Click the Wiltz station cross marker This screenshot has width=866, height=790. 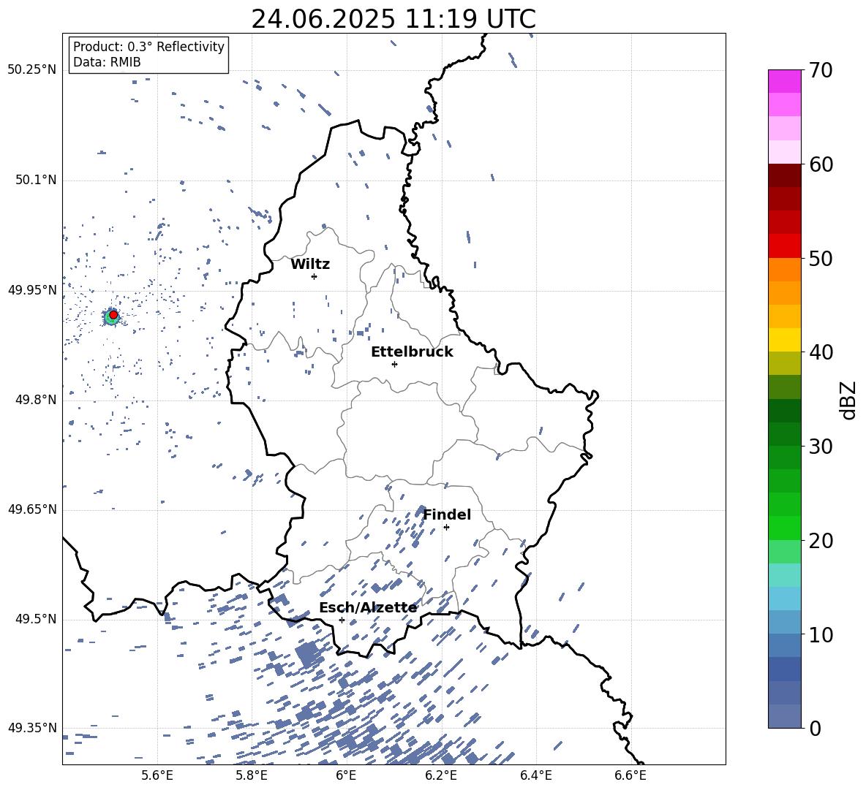[x=315, y=276]
